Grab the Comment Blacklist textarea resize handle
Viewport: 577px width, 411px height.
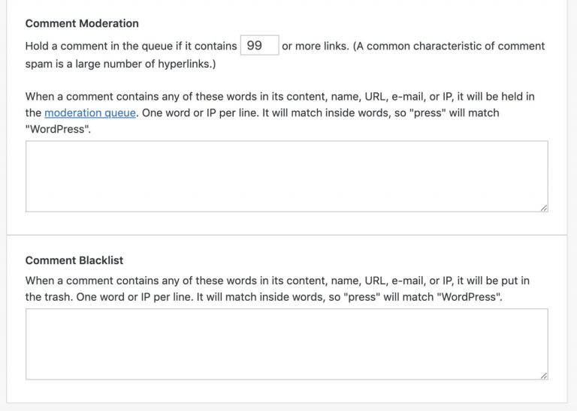(544, 376)
